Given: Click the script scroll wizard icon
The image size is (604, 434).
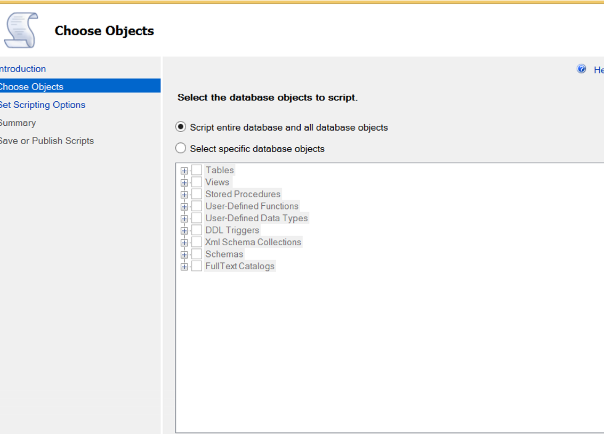Looking at the screenshot, I should [21, 30].
